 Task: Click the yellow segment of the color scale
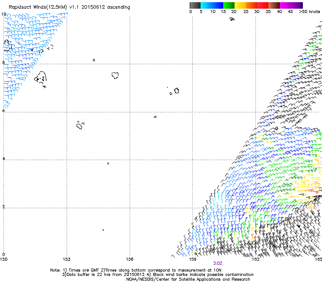[x=240, y=5]
